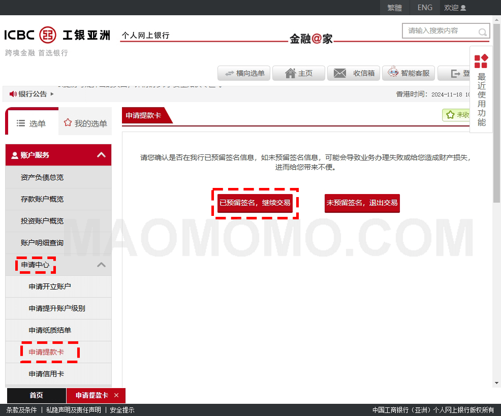Collapse the 账户服务 section
Screen dimensions: 501x416
coord(101,155)
